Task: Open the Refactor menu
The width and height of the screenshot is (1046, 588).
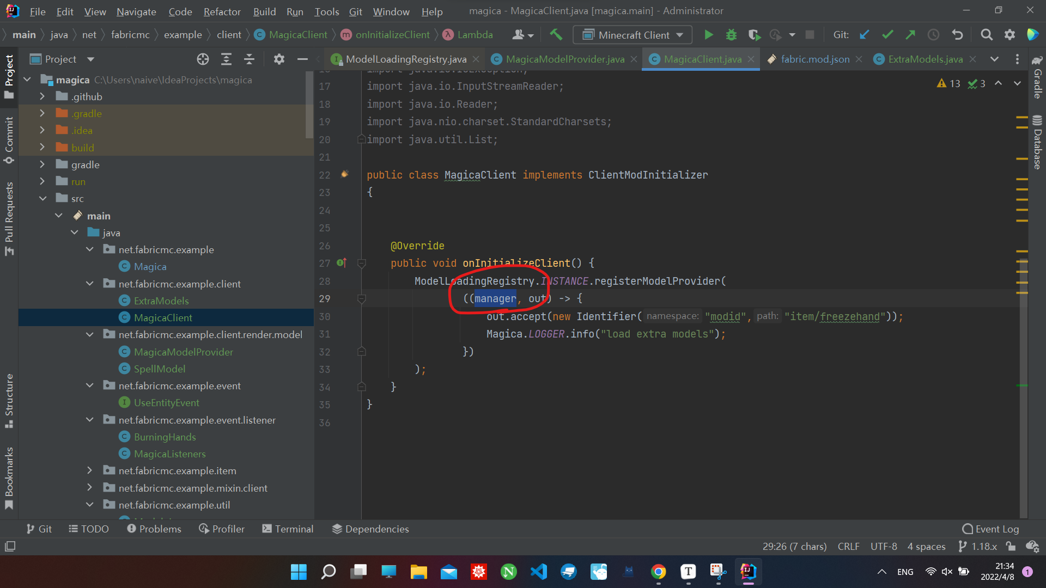Action: click(221, 11)
